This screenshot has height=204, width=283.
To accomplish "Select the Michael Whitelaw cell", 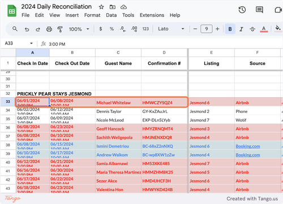I will coord(118,102).
